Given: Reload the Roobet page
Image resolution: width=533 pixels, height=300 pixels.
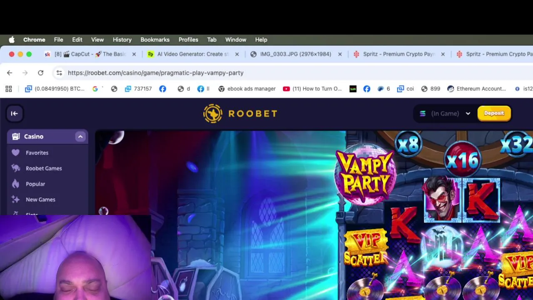Looking at the screenshot, I should [40, 73].
